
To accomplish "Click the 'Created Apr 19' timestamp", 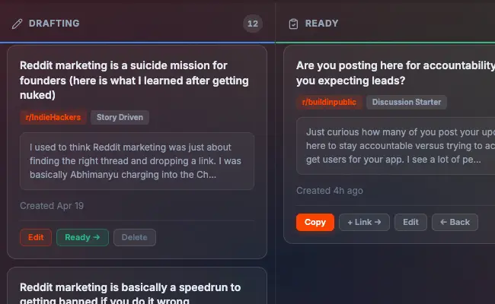I will click(52, 206).
